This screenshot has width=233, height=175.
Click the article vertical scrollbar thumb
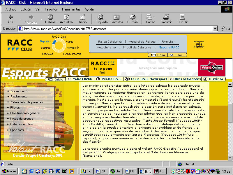pyautogui.click(x=230, y=113)
